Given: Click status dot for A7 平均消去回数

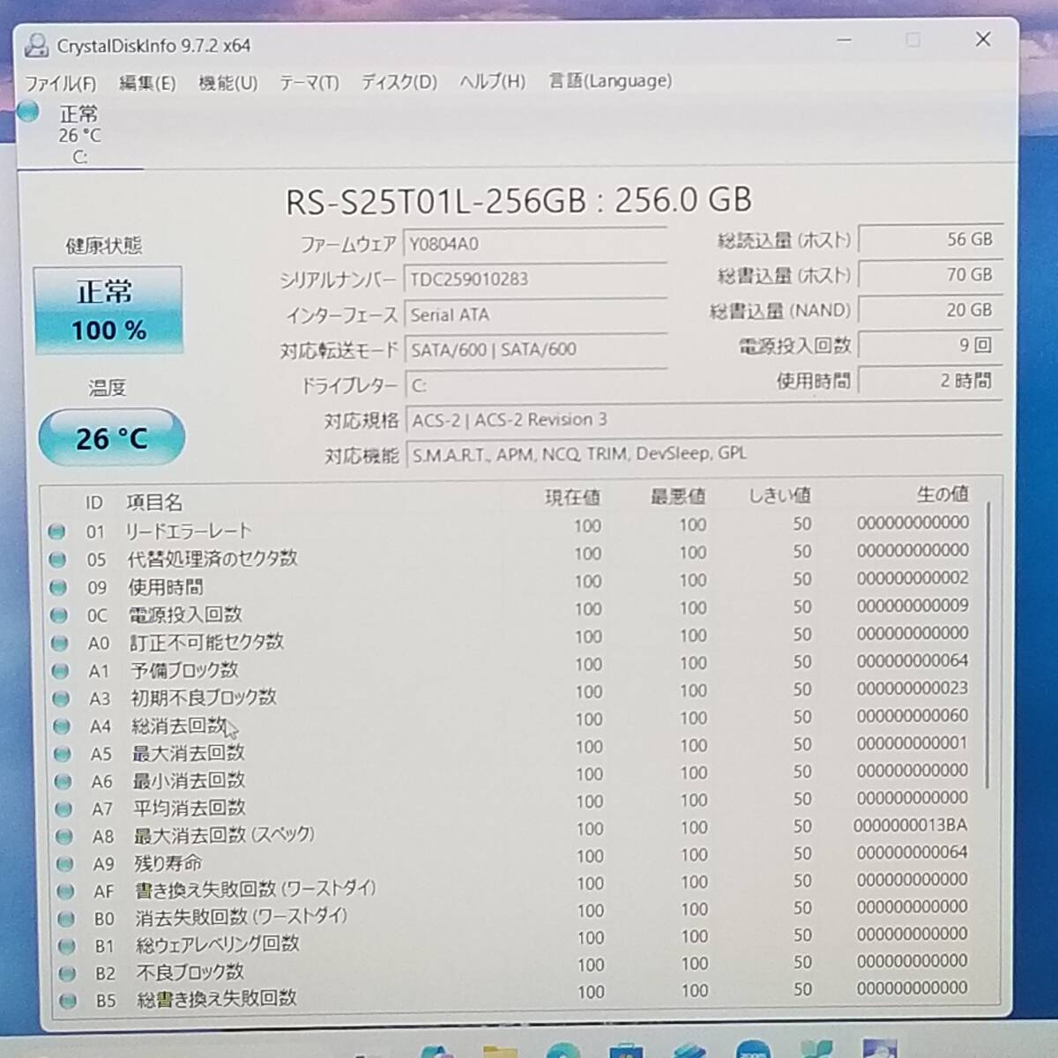Looking at the screenshot, I should [x=63, y=808].
